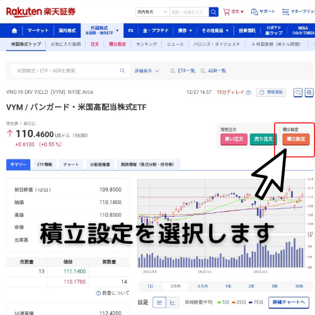
Task: Open ニュース submenu
Action: (175, 44)
